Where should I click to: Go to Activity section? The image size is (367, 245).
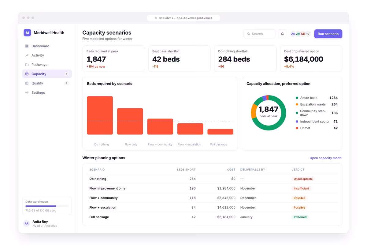[47, 55]
